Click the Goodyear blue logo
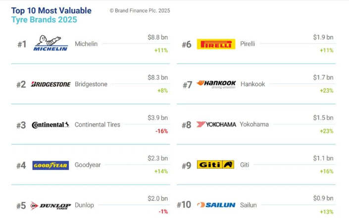Screen dimensions: 349x222 [x=50, y=165]
